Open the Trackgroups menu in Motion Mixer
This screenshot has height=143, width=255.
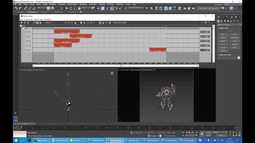[x=28, y=19]
